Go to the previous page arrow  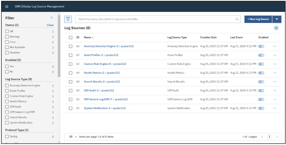pyautogui.click(x=262, y=137)
